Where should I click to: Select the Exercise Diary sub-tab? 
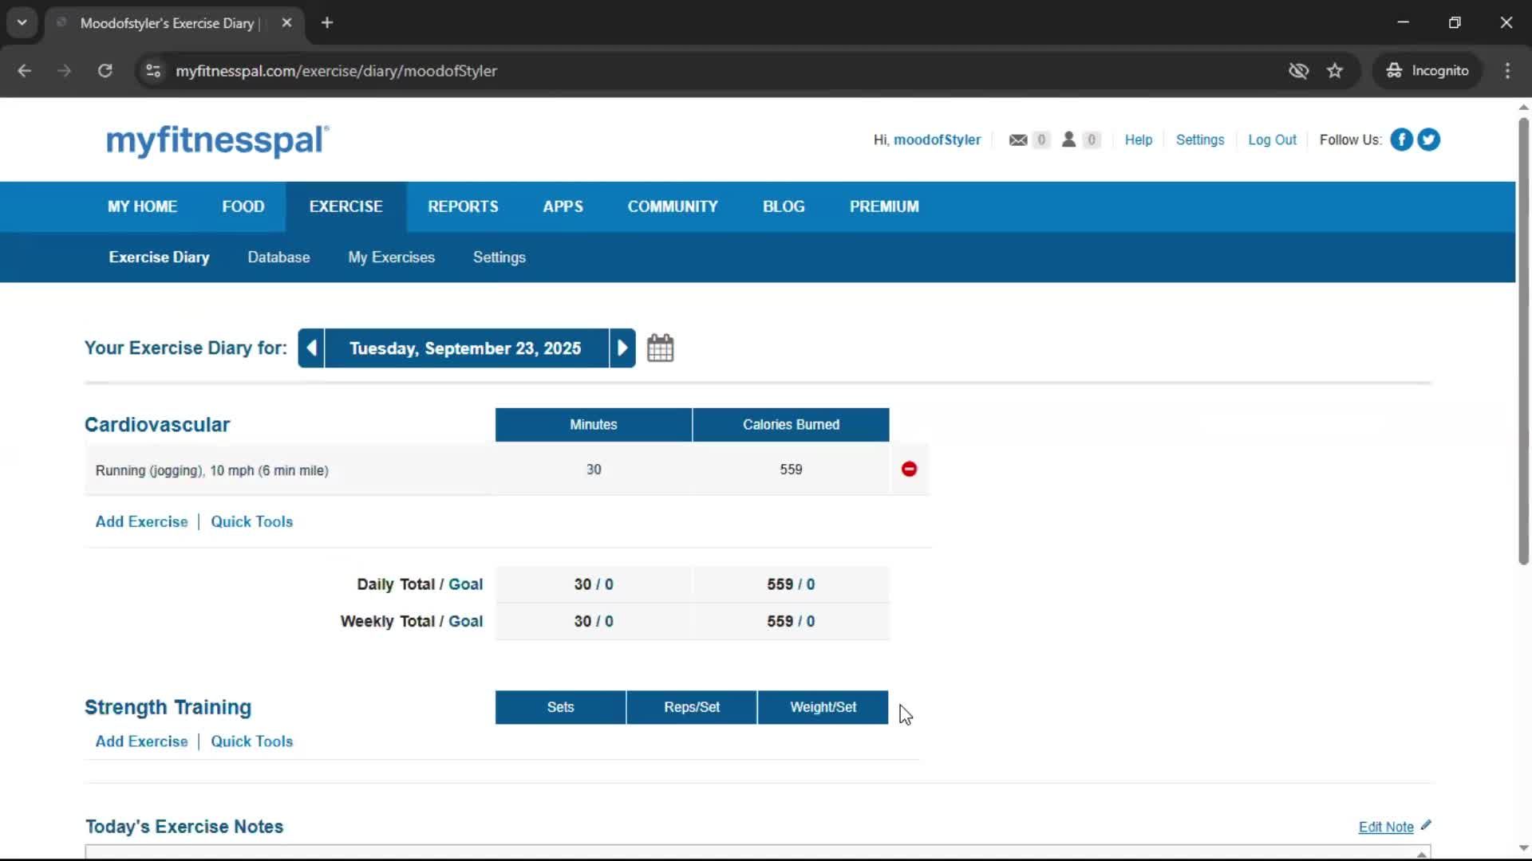coord(160,258)
